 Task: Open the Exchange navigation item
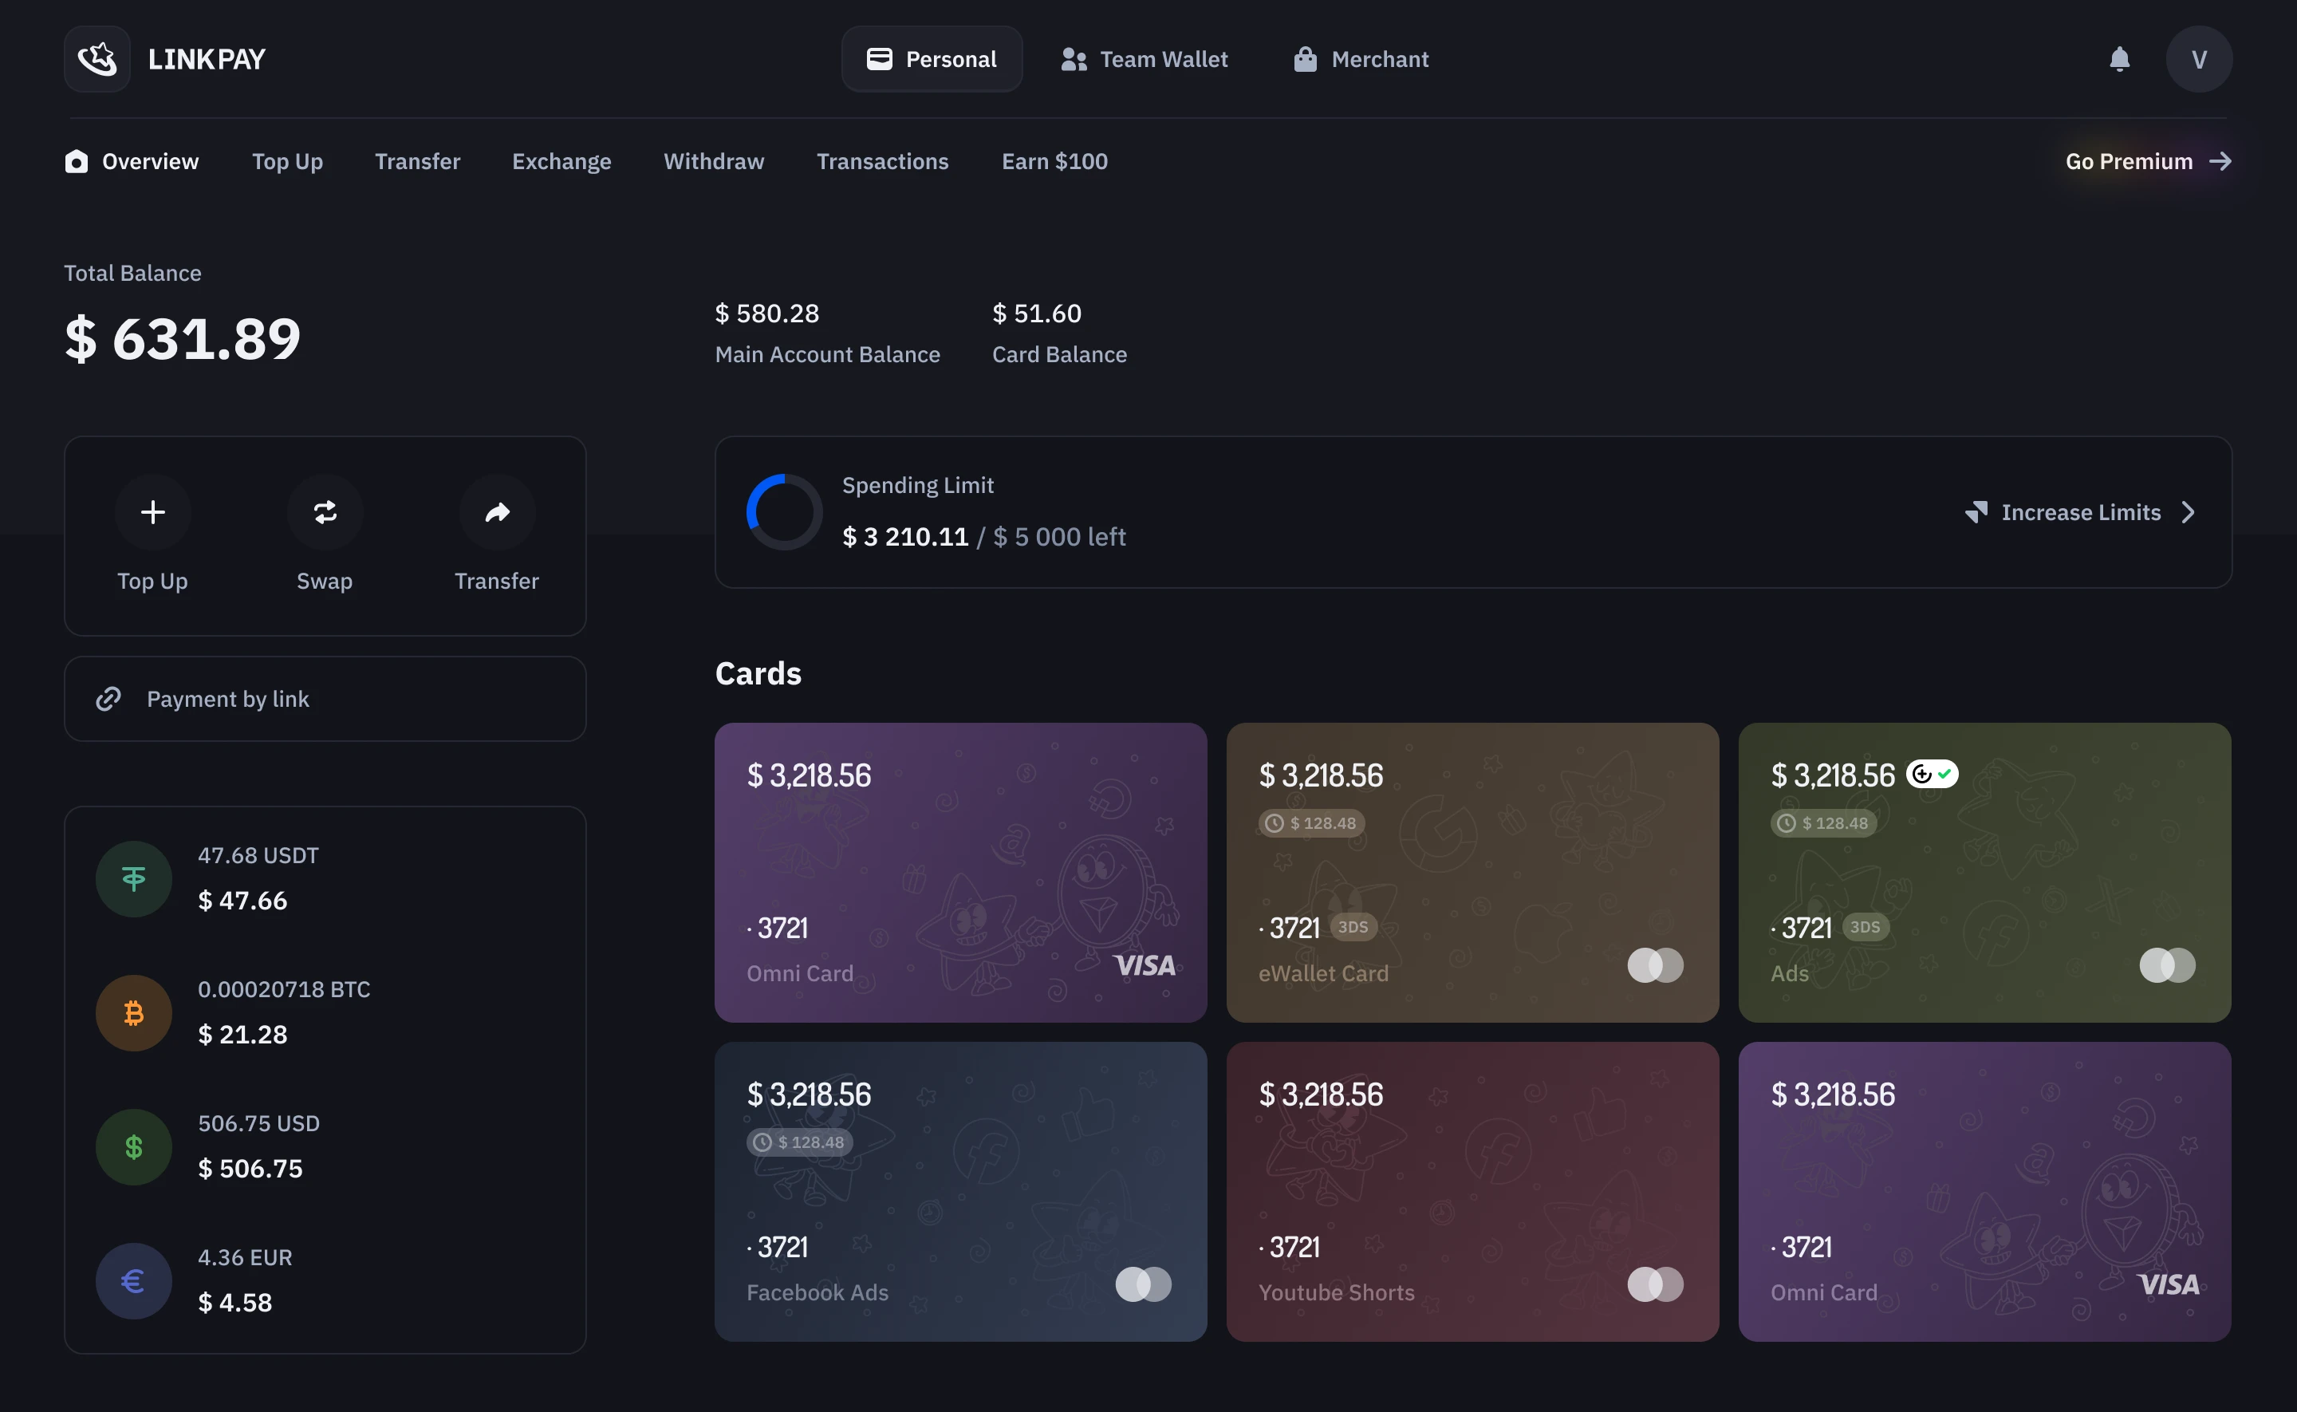pos(561,162)
